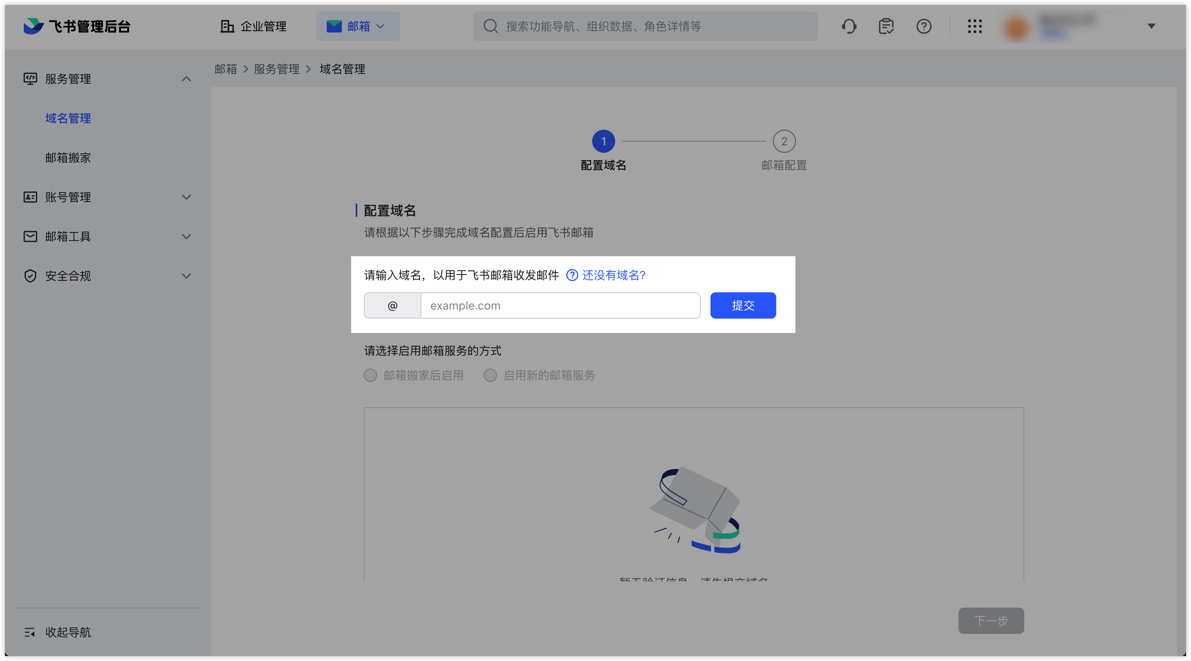1191x661 pixels.
Task: Click 域名管理 breadcrumb text
Action: tap(343, 69)
